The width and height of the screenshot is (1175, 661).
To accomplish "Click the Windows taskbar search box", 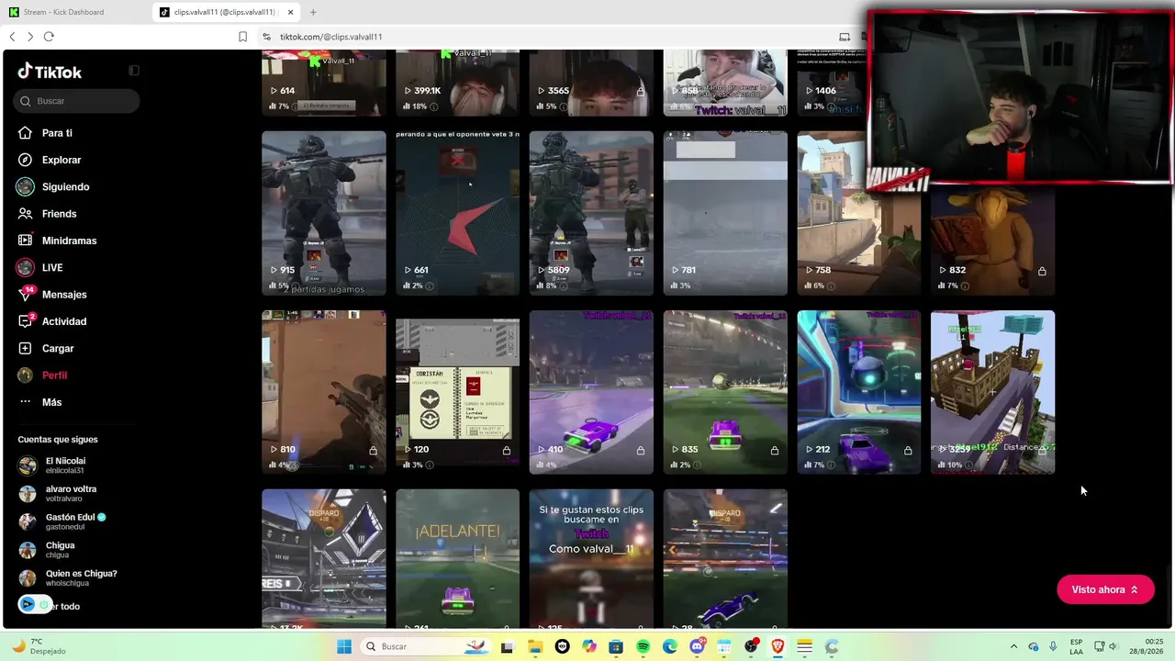I will click(x=427, y=646).
